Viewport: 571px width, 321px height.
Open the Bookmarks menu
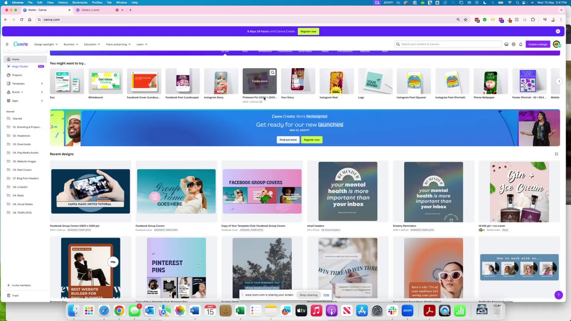[x=80, y=3]
